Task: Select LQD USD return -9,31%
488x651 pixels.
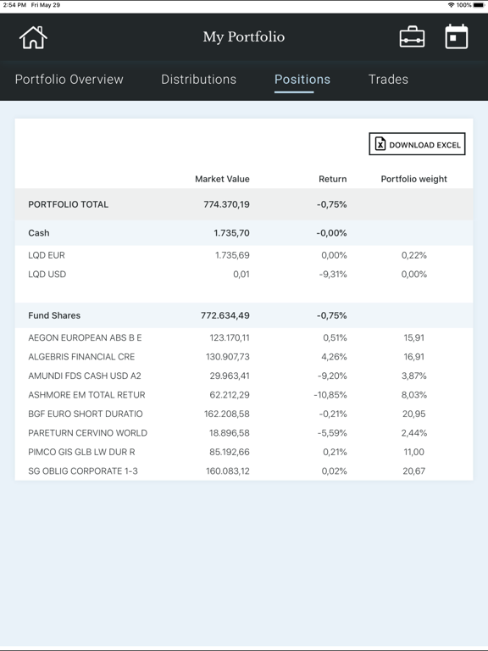Action: (333, 275)
